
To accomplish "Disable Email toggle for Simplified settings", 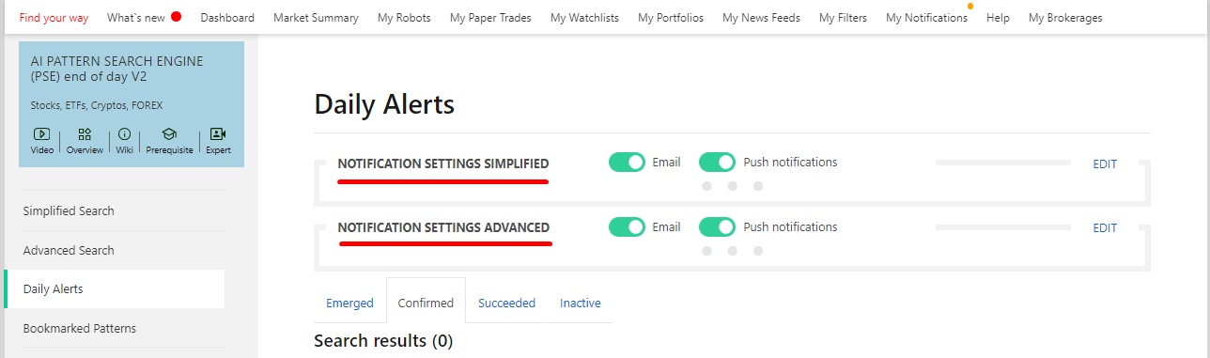I will coord(627,162).
